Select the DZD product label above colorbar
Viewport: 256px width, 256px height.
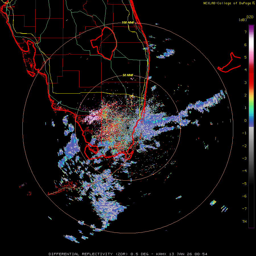pyautogui.click(x=250, y=17)
